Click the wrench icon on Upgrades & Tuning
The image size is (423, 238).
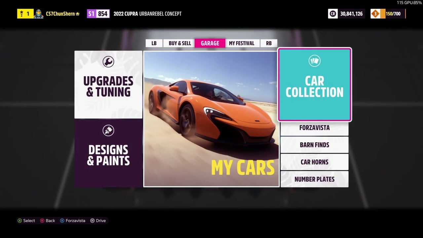(x=108, y=61)
